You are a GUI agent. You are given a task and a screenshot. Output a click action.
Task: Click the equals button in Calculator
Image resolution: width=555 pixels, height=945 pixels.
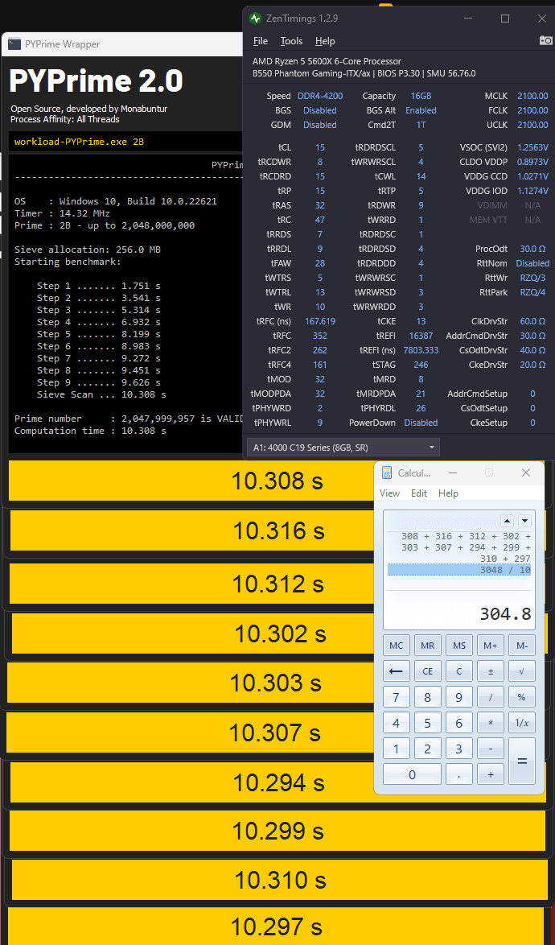[522, 761]
